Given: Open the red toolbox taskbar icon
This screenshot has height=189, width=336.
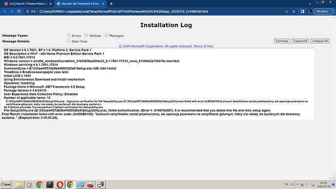Looking at the screenshot, I should coord(91,185).
